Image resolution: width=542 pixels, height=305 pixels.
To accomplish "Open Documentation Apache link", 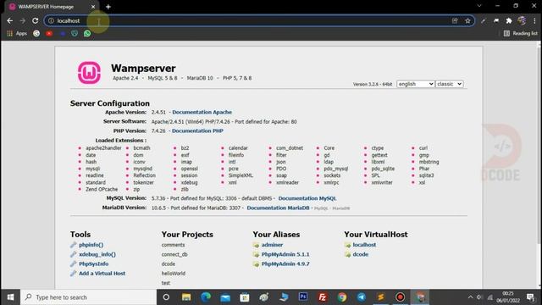I will 202,112.
